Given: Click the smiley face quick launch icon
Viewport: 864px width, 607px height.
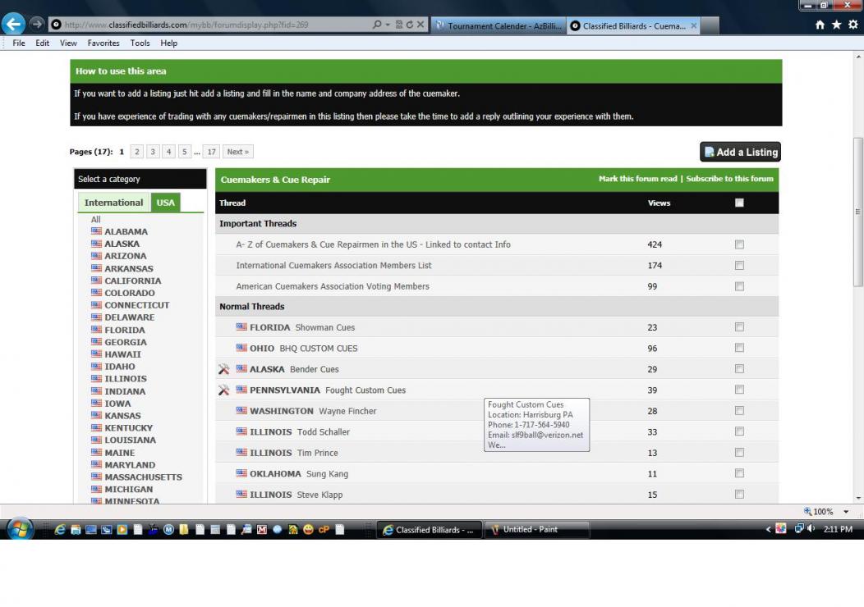Looking at the screenshot, I should pos(308,529).
